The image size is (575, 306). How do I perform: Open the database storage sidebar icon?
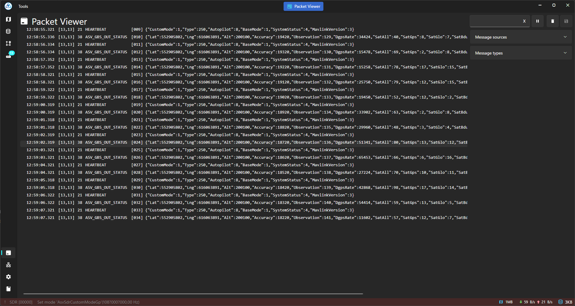8,31
